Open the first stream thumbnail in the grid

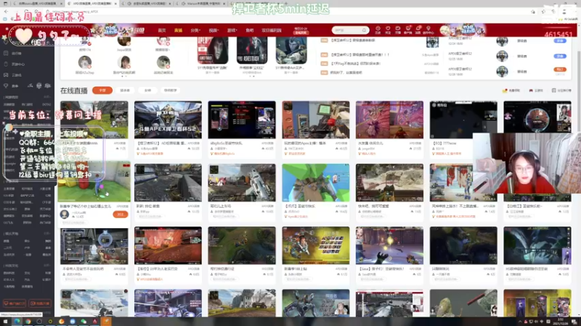click(x=94, y=120)
